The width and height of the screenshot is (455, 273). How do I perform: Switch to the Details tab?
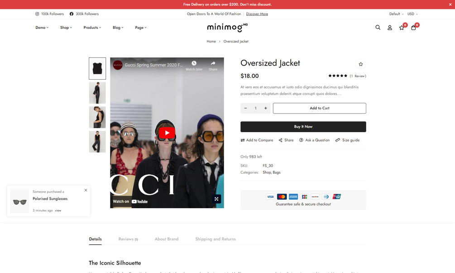pos(95,239)
